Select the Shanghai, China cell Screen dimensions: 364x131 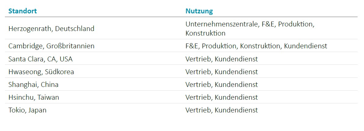click(33, 84)
